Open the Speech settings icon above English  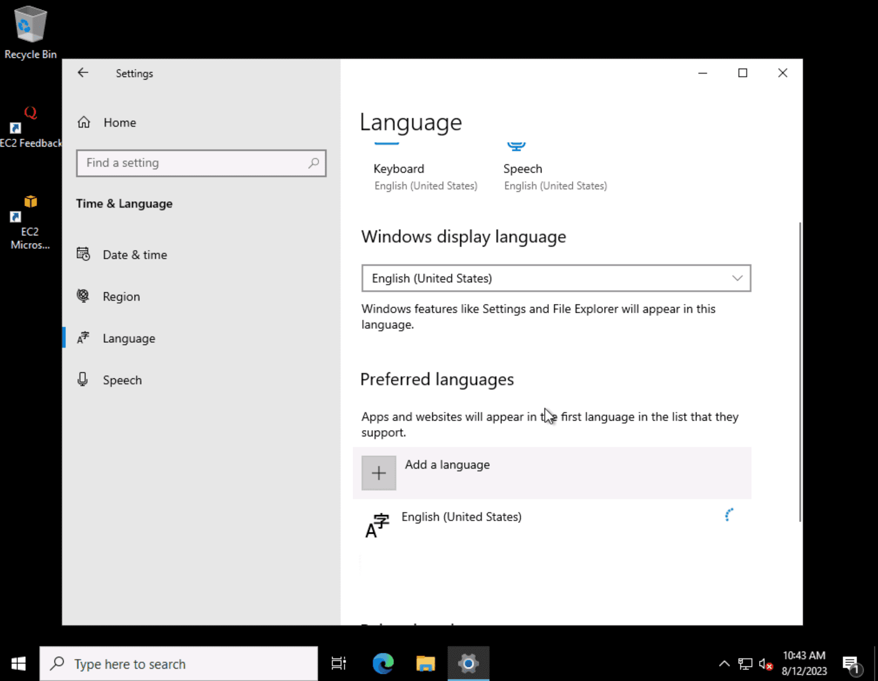516,146
